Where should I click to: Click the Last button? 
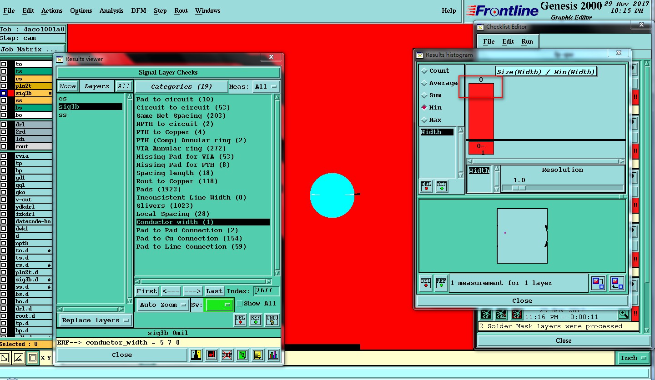coord(214,291)
